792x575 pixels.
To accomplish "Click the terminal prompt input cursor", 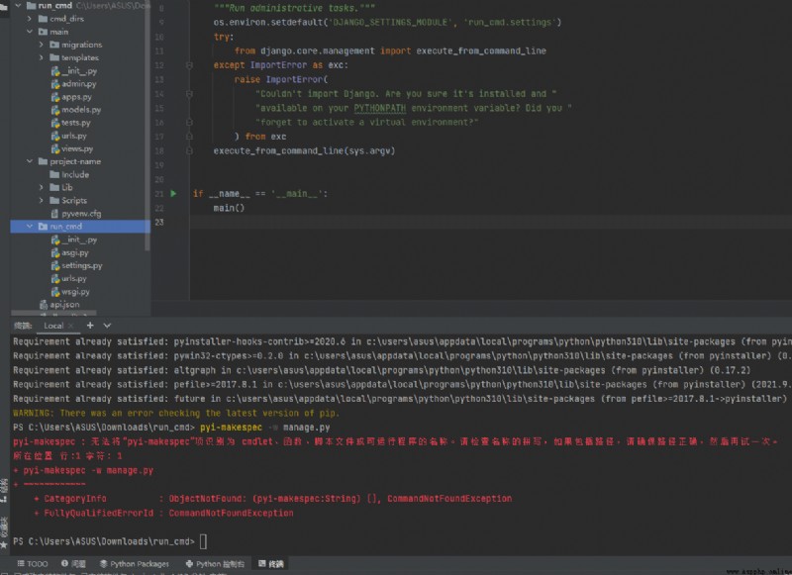I will [x=203, y=541].
